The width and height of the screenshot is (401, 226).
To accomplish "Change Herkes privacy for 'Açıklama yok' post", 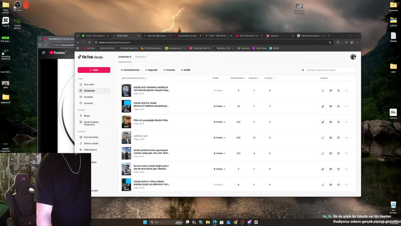I will tap(220, 137).
